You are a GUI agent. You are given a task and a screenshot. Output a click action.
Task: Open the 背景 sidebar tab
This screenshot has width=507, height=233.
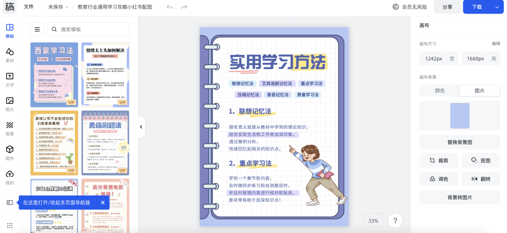(10, 129)
